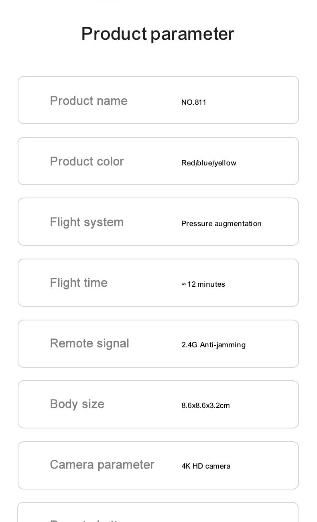This screenshot has height=522, width=317.
Task: Click the 8.6x8.6x3.2cm dimension value
Action: (x=205, y=406)
